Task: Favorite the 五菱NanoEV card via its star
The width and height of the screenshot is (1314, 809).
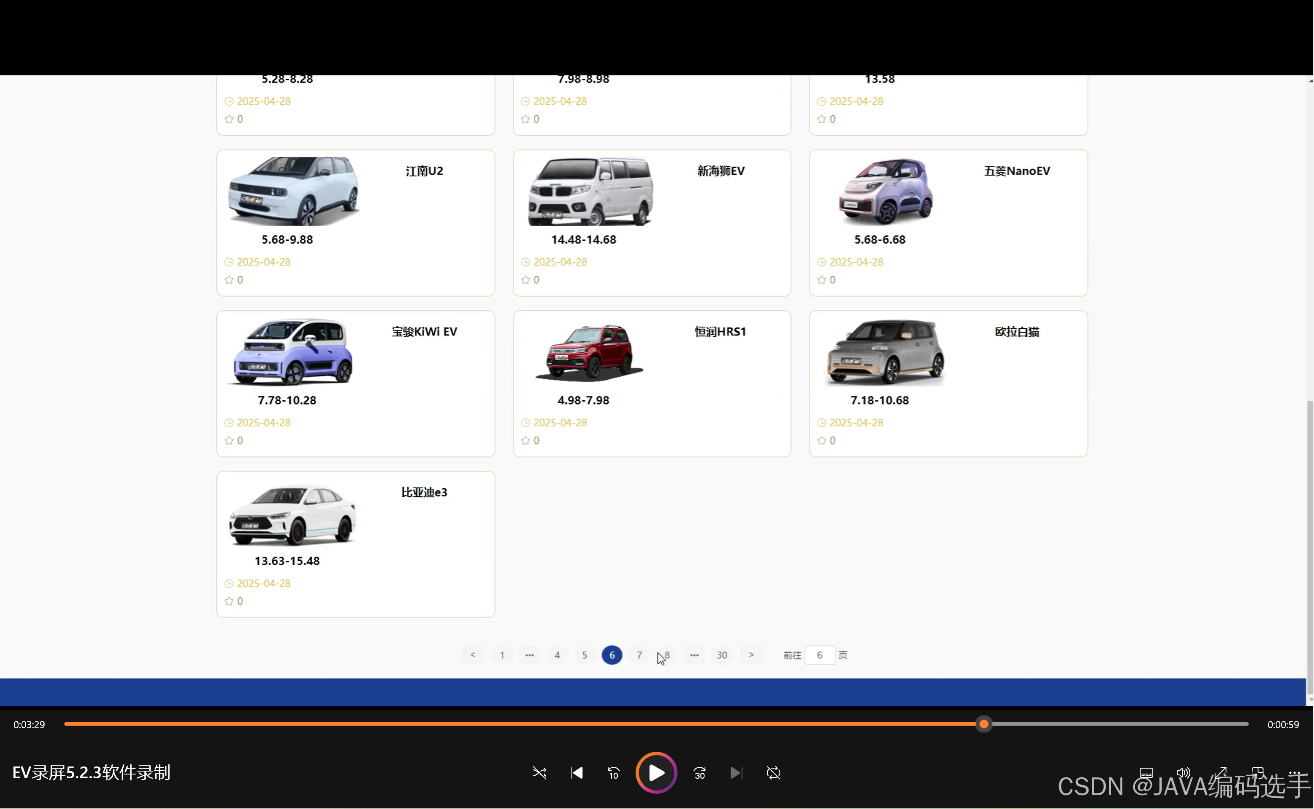Action: tap(822, 280)
